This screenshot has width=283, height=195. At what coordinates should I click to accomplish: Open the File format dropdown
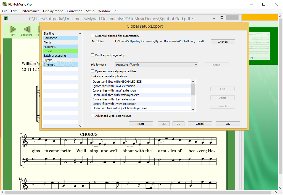click(x=157, y=65)
